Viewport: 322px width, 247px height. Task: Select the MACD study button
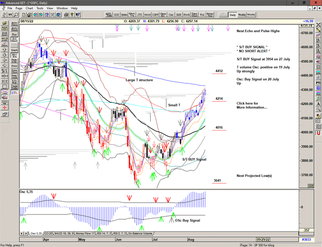[x=147, y=14]
